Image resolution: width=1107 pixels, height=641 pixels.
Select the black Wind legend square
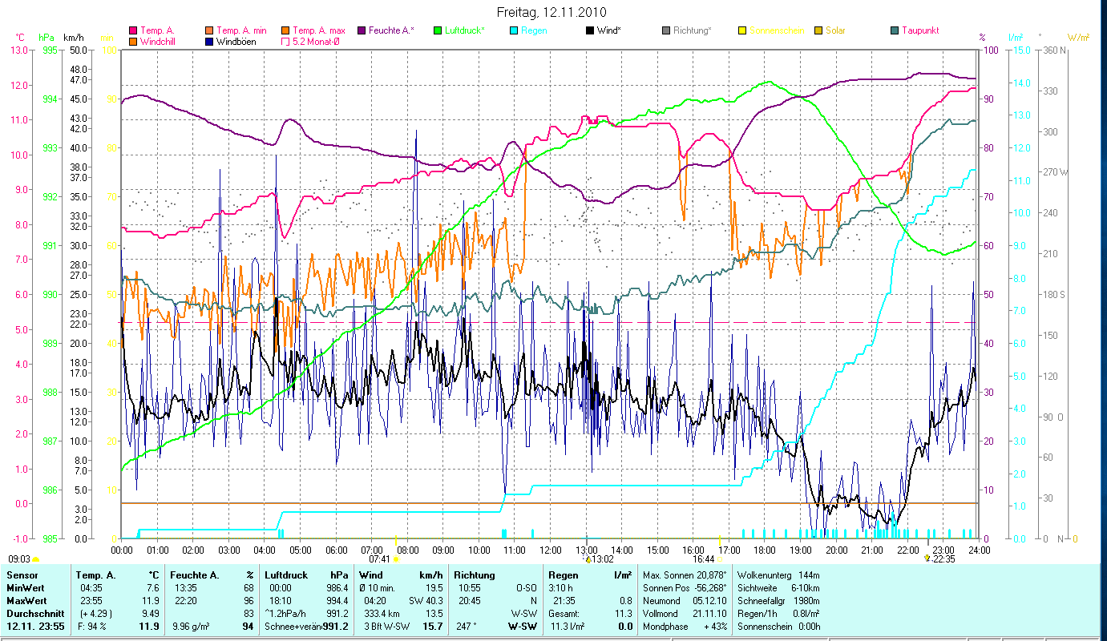coord(589,30)
